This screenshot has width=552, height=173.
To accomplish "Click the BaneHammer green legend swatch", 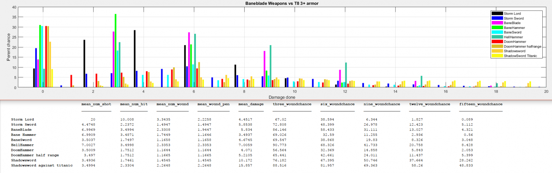I will [x=497, y=28].
